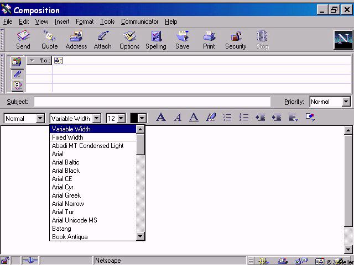The image size is (354, 265).
Task: Choose the Arial Baltic font
Action: pos(93,162)
